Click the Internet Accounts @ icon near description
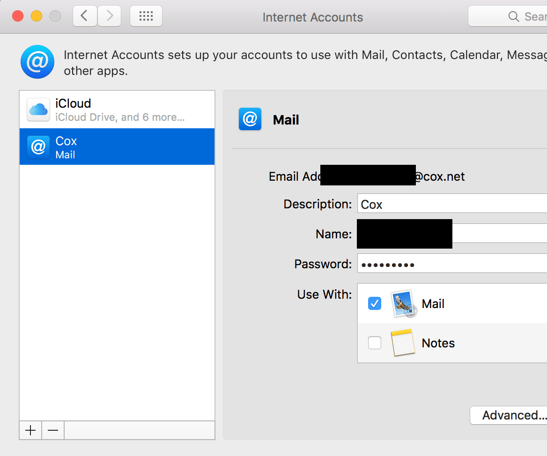The width and height of the screenshot is (547, 456). (37, 61)
